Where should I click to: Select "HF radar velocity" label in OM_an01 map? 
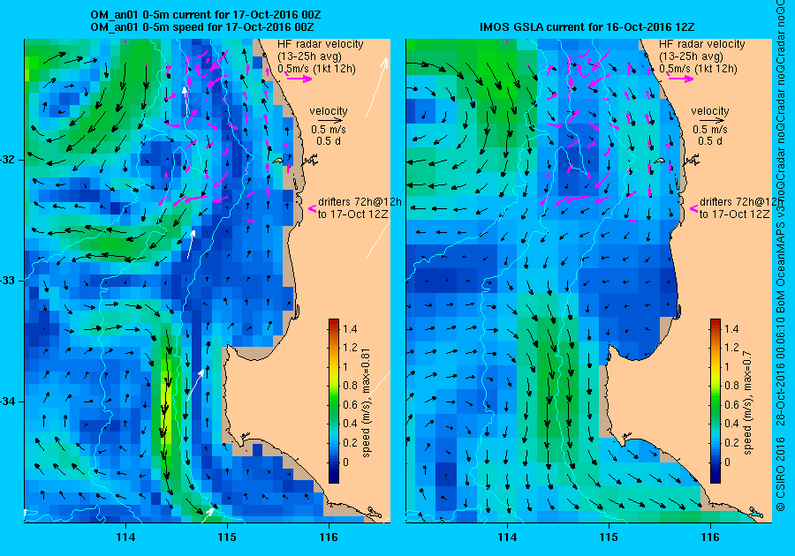(321, 44)
